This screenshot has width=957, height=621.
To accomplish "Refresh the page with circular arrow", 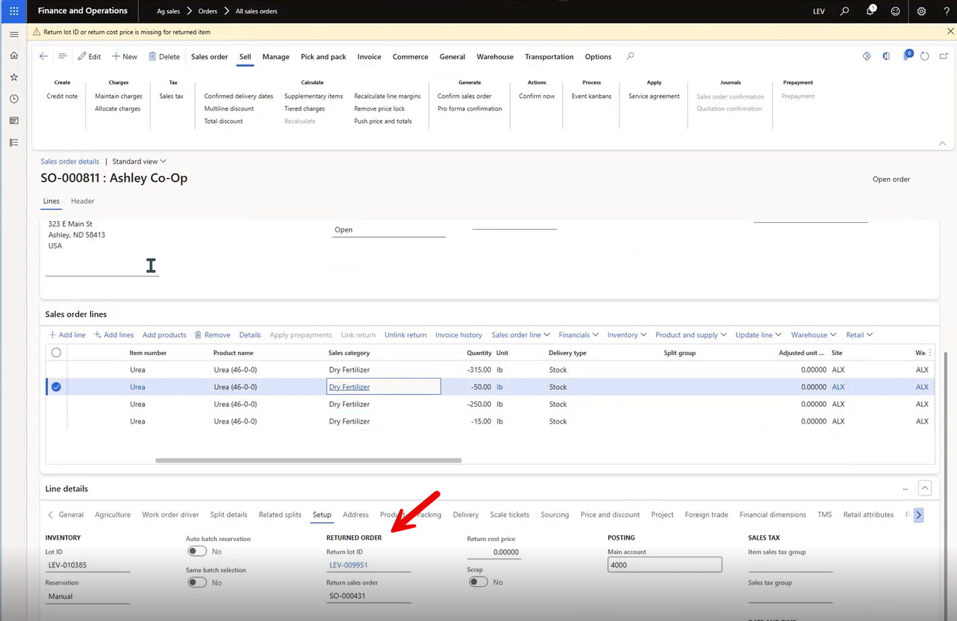I will coord(925,56).
